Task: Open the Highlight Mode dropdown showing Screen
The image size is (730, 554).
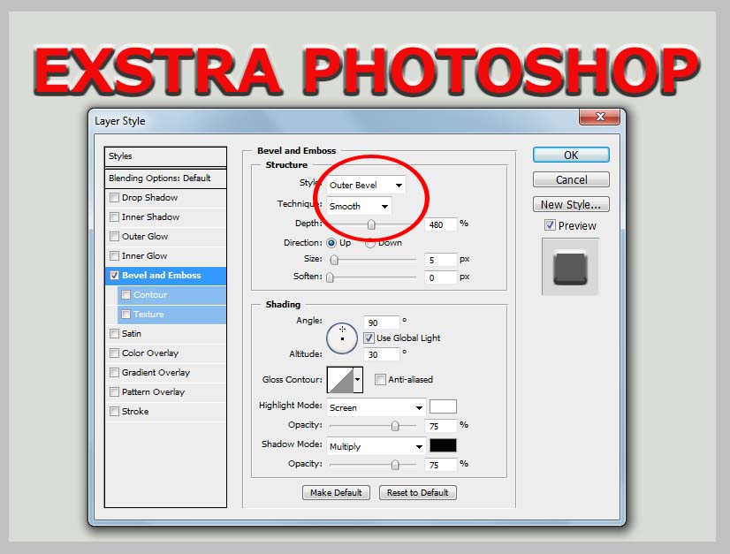Action: click(x=376, y=408)
